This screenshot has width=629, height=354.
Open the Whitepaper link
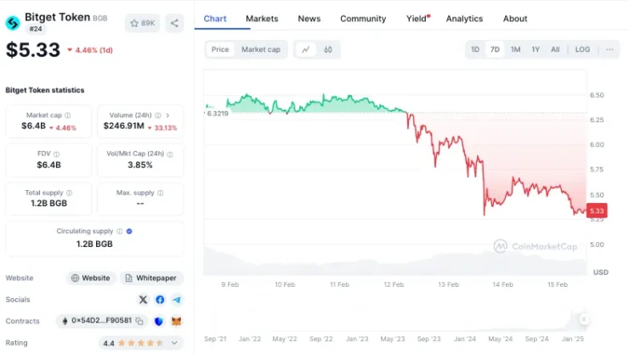[x=151, y=278]
